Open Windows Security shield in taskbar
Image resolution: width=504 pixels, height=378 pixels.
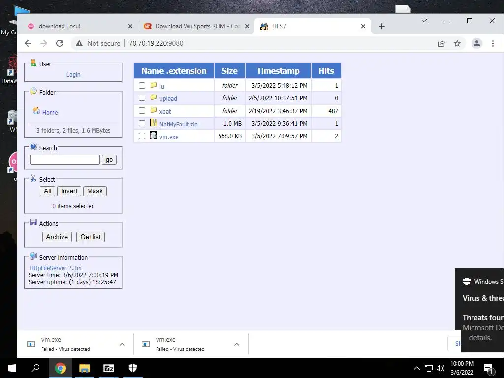point(133,368)
